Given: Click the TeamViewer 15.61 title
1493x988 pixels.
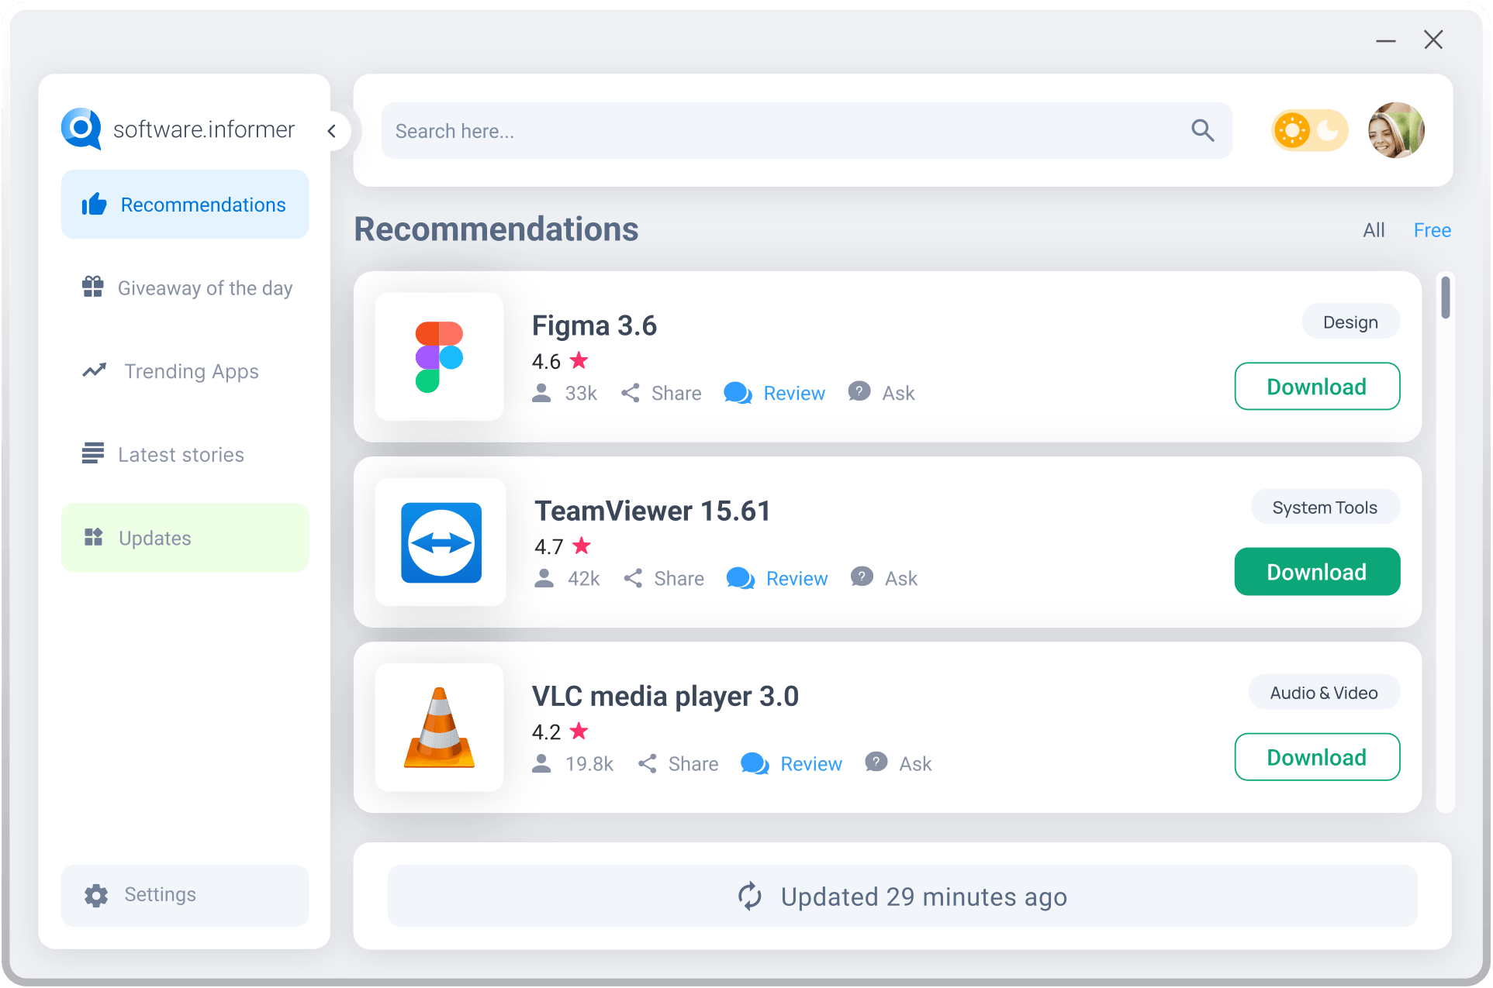Looking at the screenshot, I should pos(653,511).
